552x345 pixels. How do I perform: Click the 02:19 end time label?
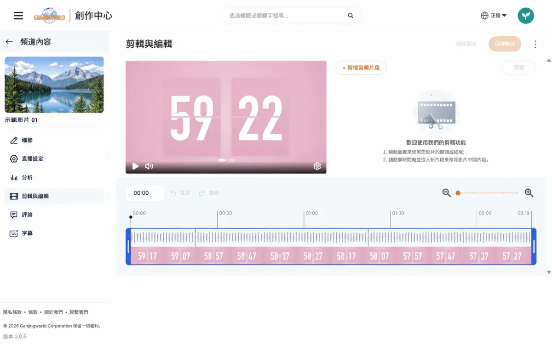point(523,213)
